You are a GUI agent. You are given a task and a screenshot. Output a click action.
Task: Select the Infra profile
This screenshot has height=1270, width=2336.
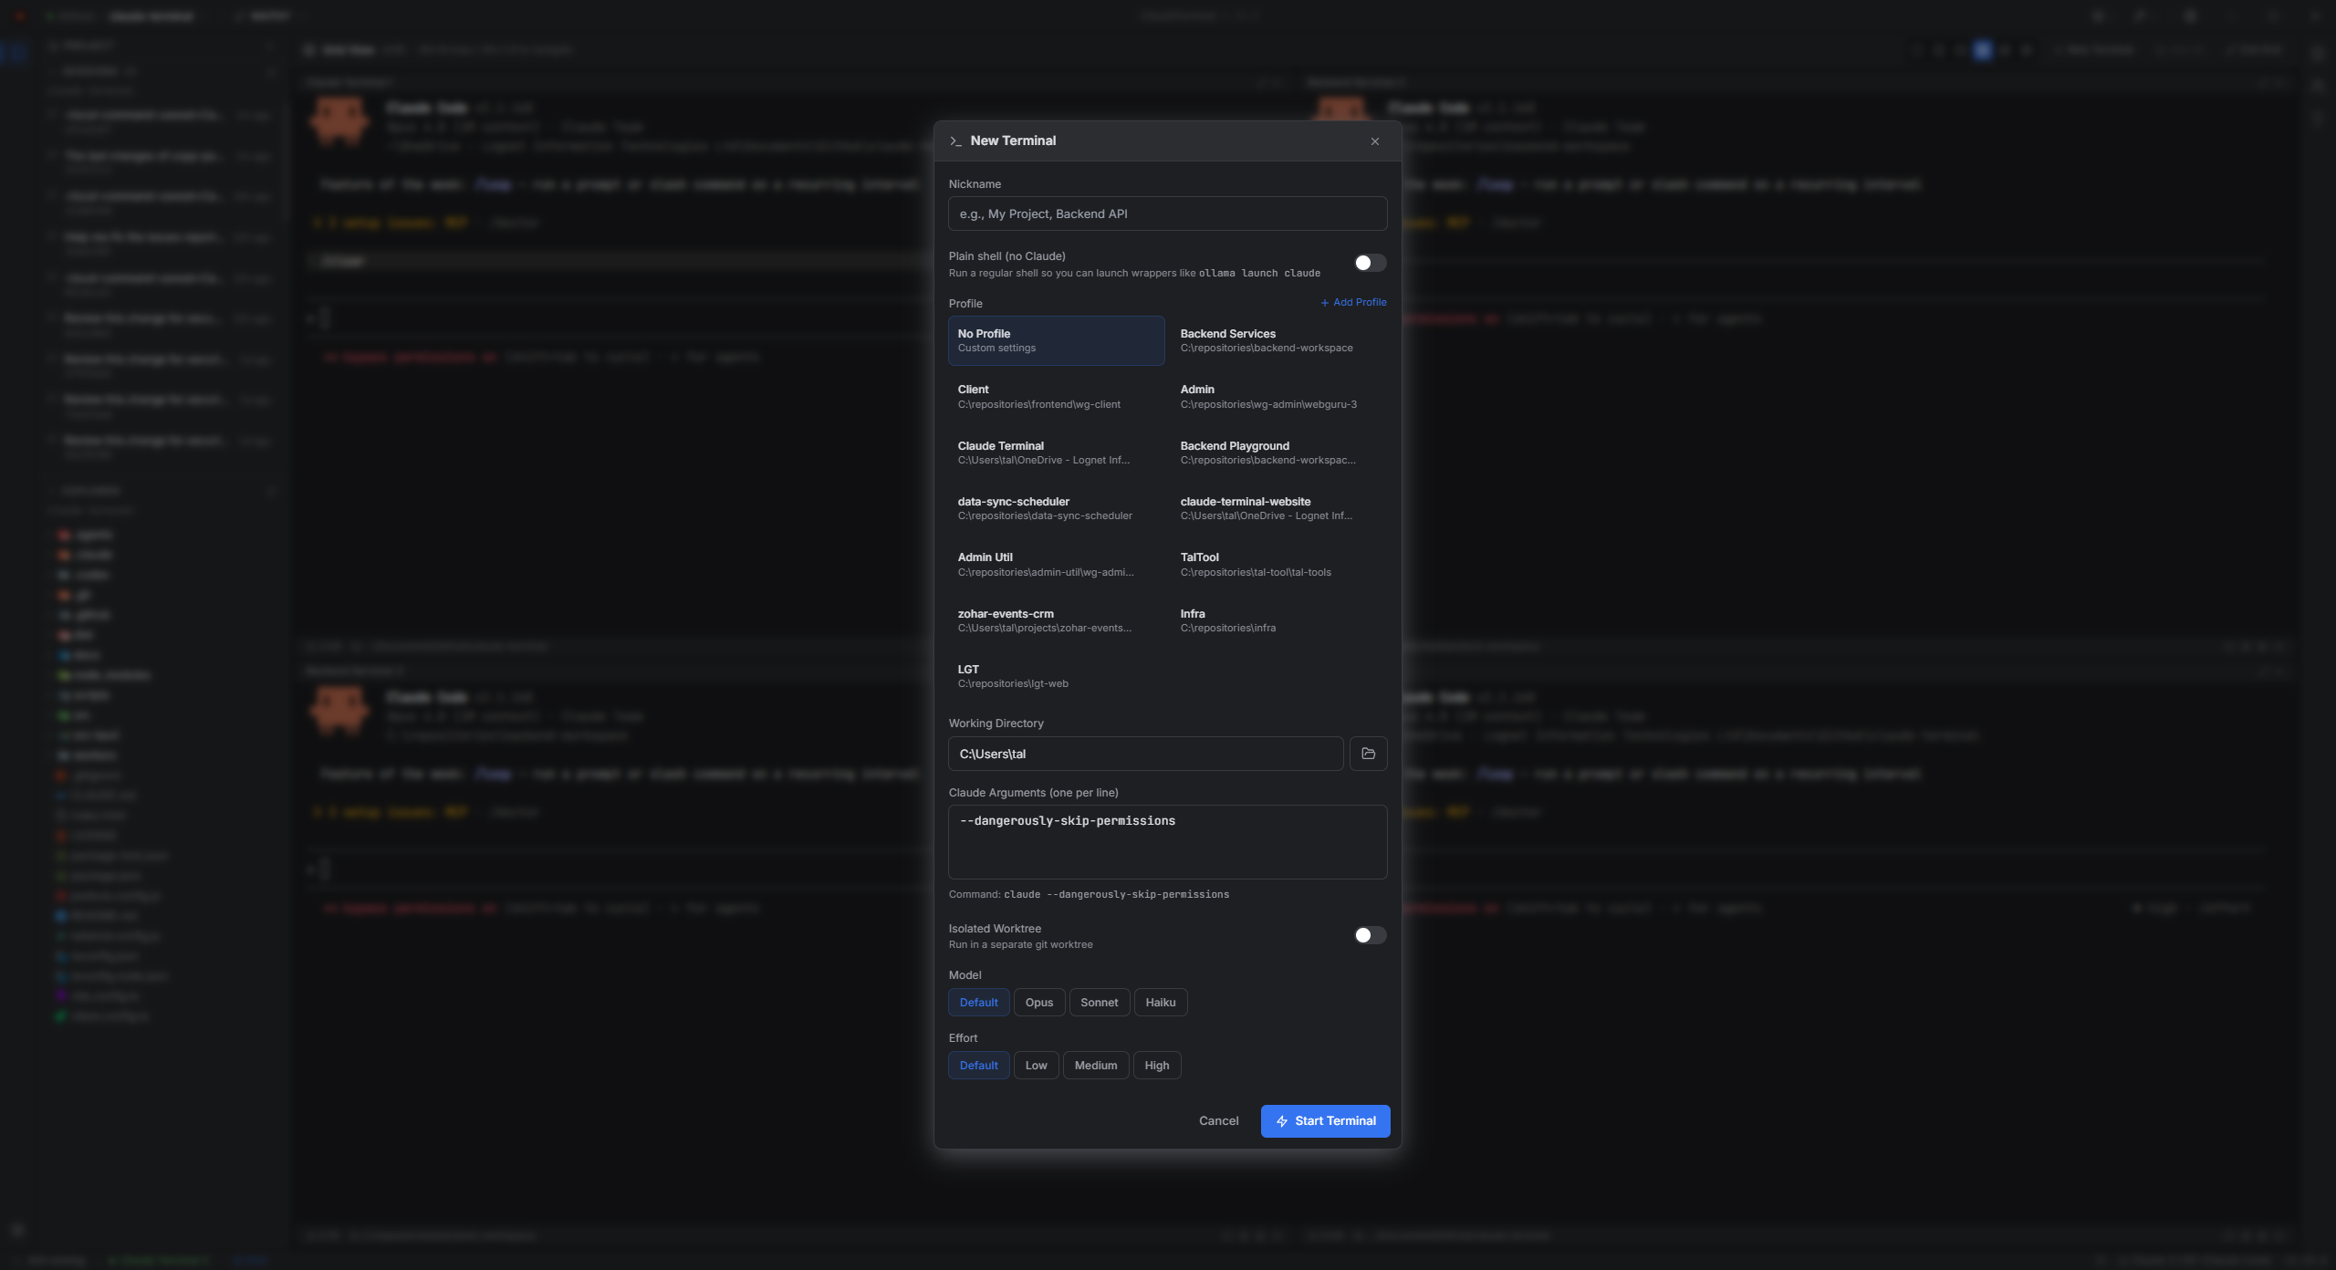pyautogui.click(x=1278, y=620)
